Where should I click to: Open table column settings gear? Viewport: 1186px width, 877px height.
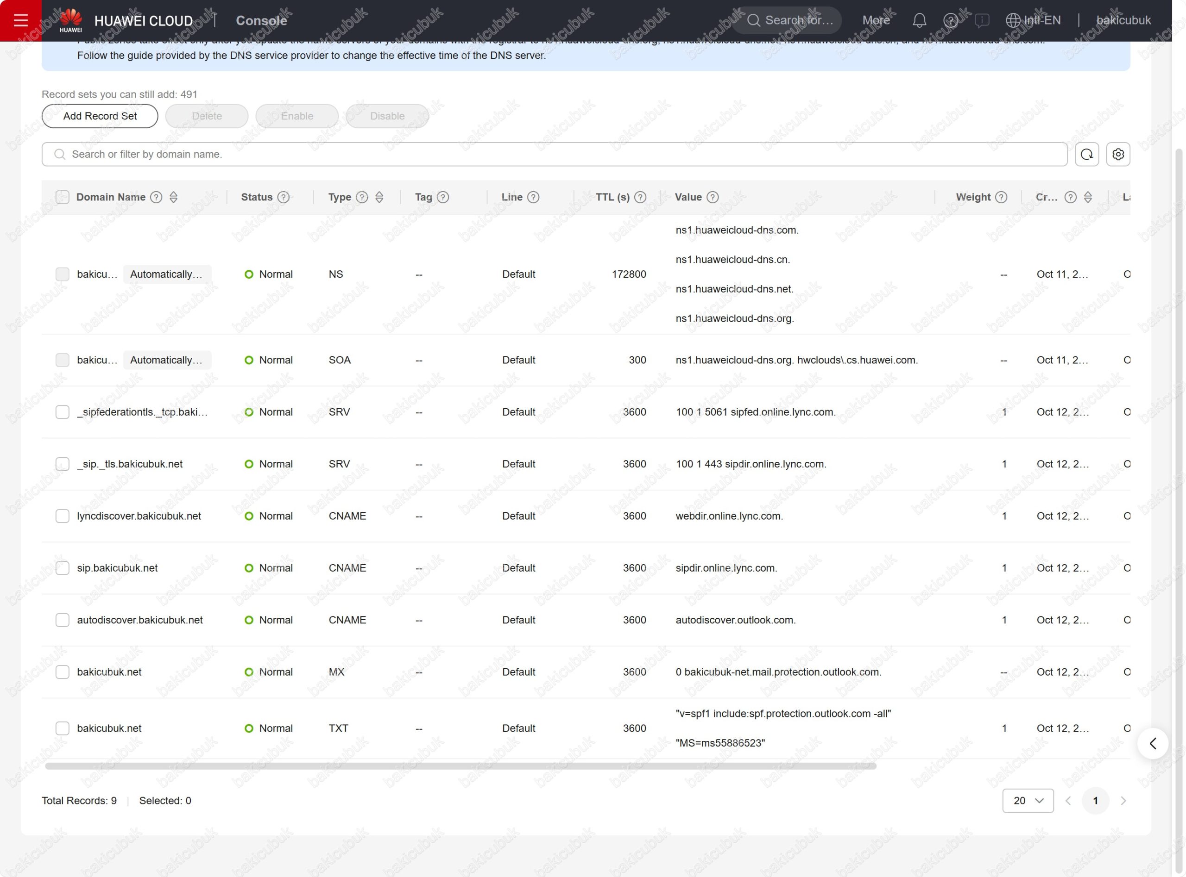1118,155
